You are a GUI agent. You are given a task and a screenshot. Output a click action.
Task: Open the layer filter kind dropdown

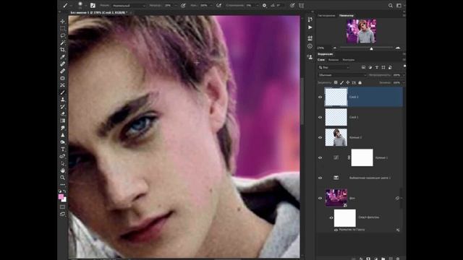(334, 67)
